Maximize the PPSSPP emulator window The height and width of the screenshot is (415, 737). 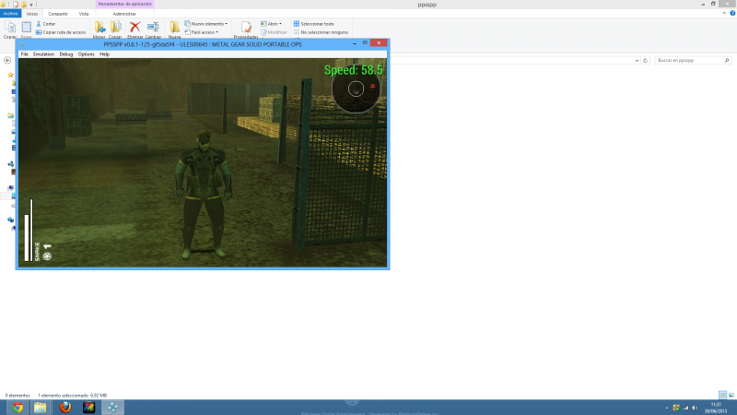pos(365,42)
